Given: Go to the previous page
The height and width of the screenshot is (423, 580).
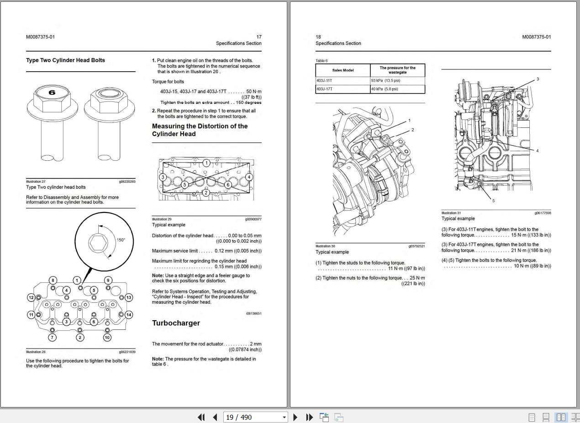Looking at the screenshot, I should tap(215, 417).
